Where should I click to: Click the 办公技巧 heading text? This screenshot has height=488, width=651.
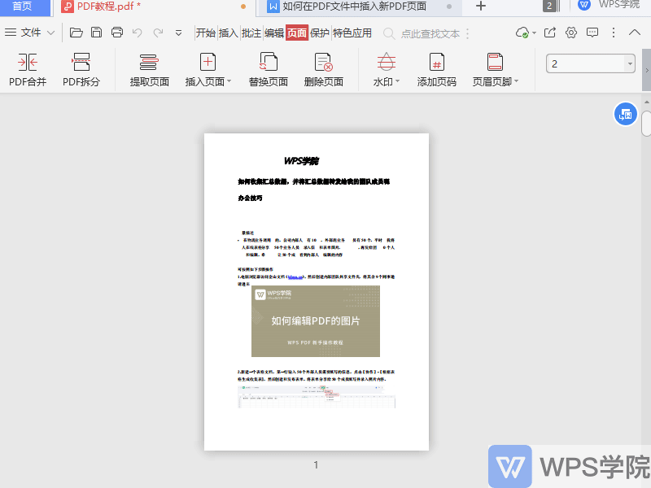[250, 198]
